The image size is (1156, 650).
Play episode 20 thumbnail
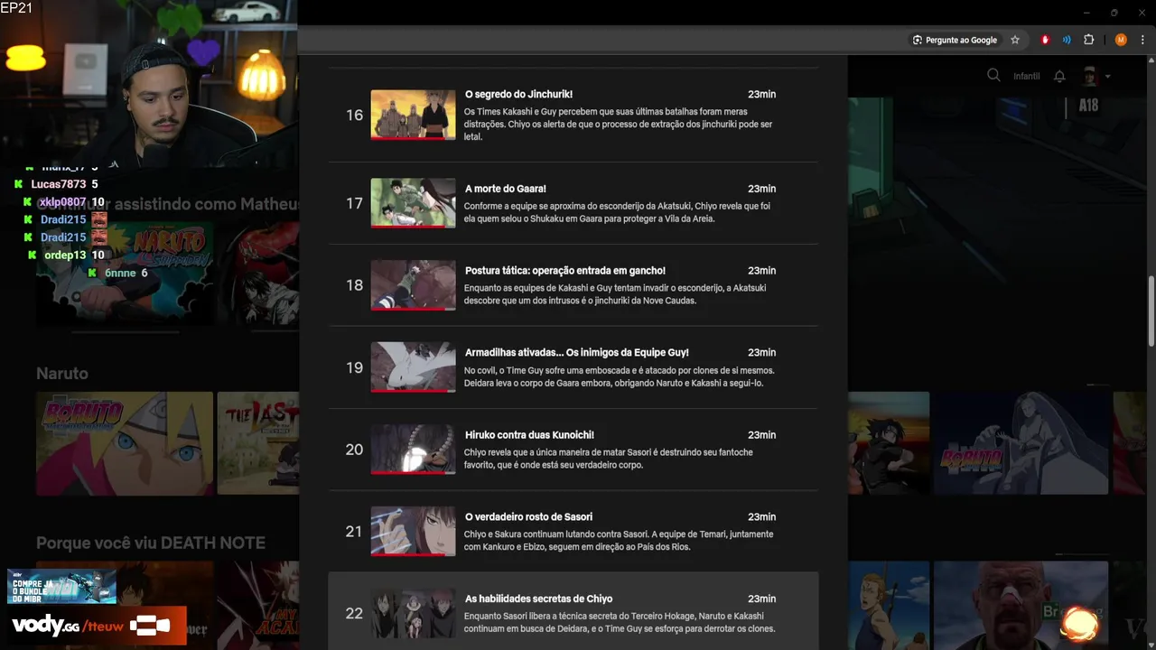pos(413,449)
